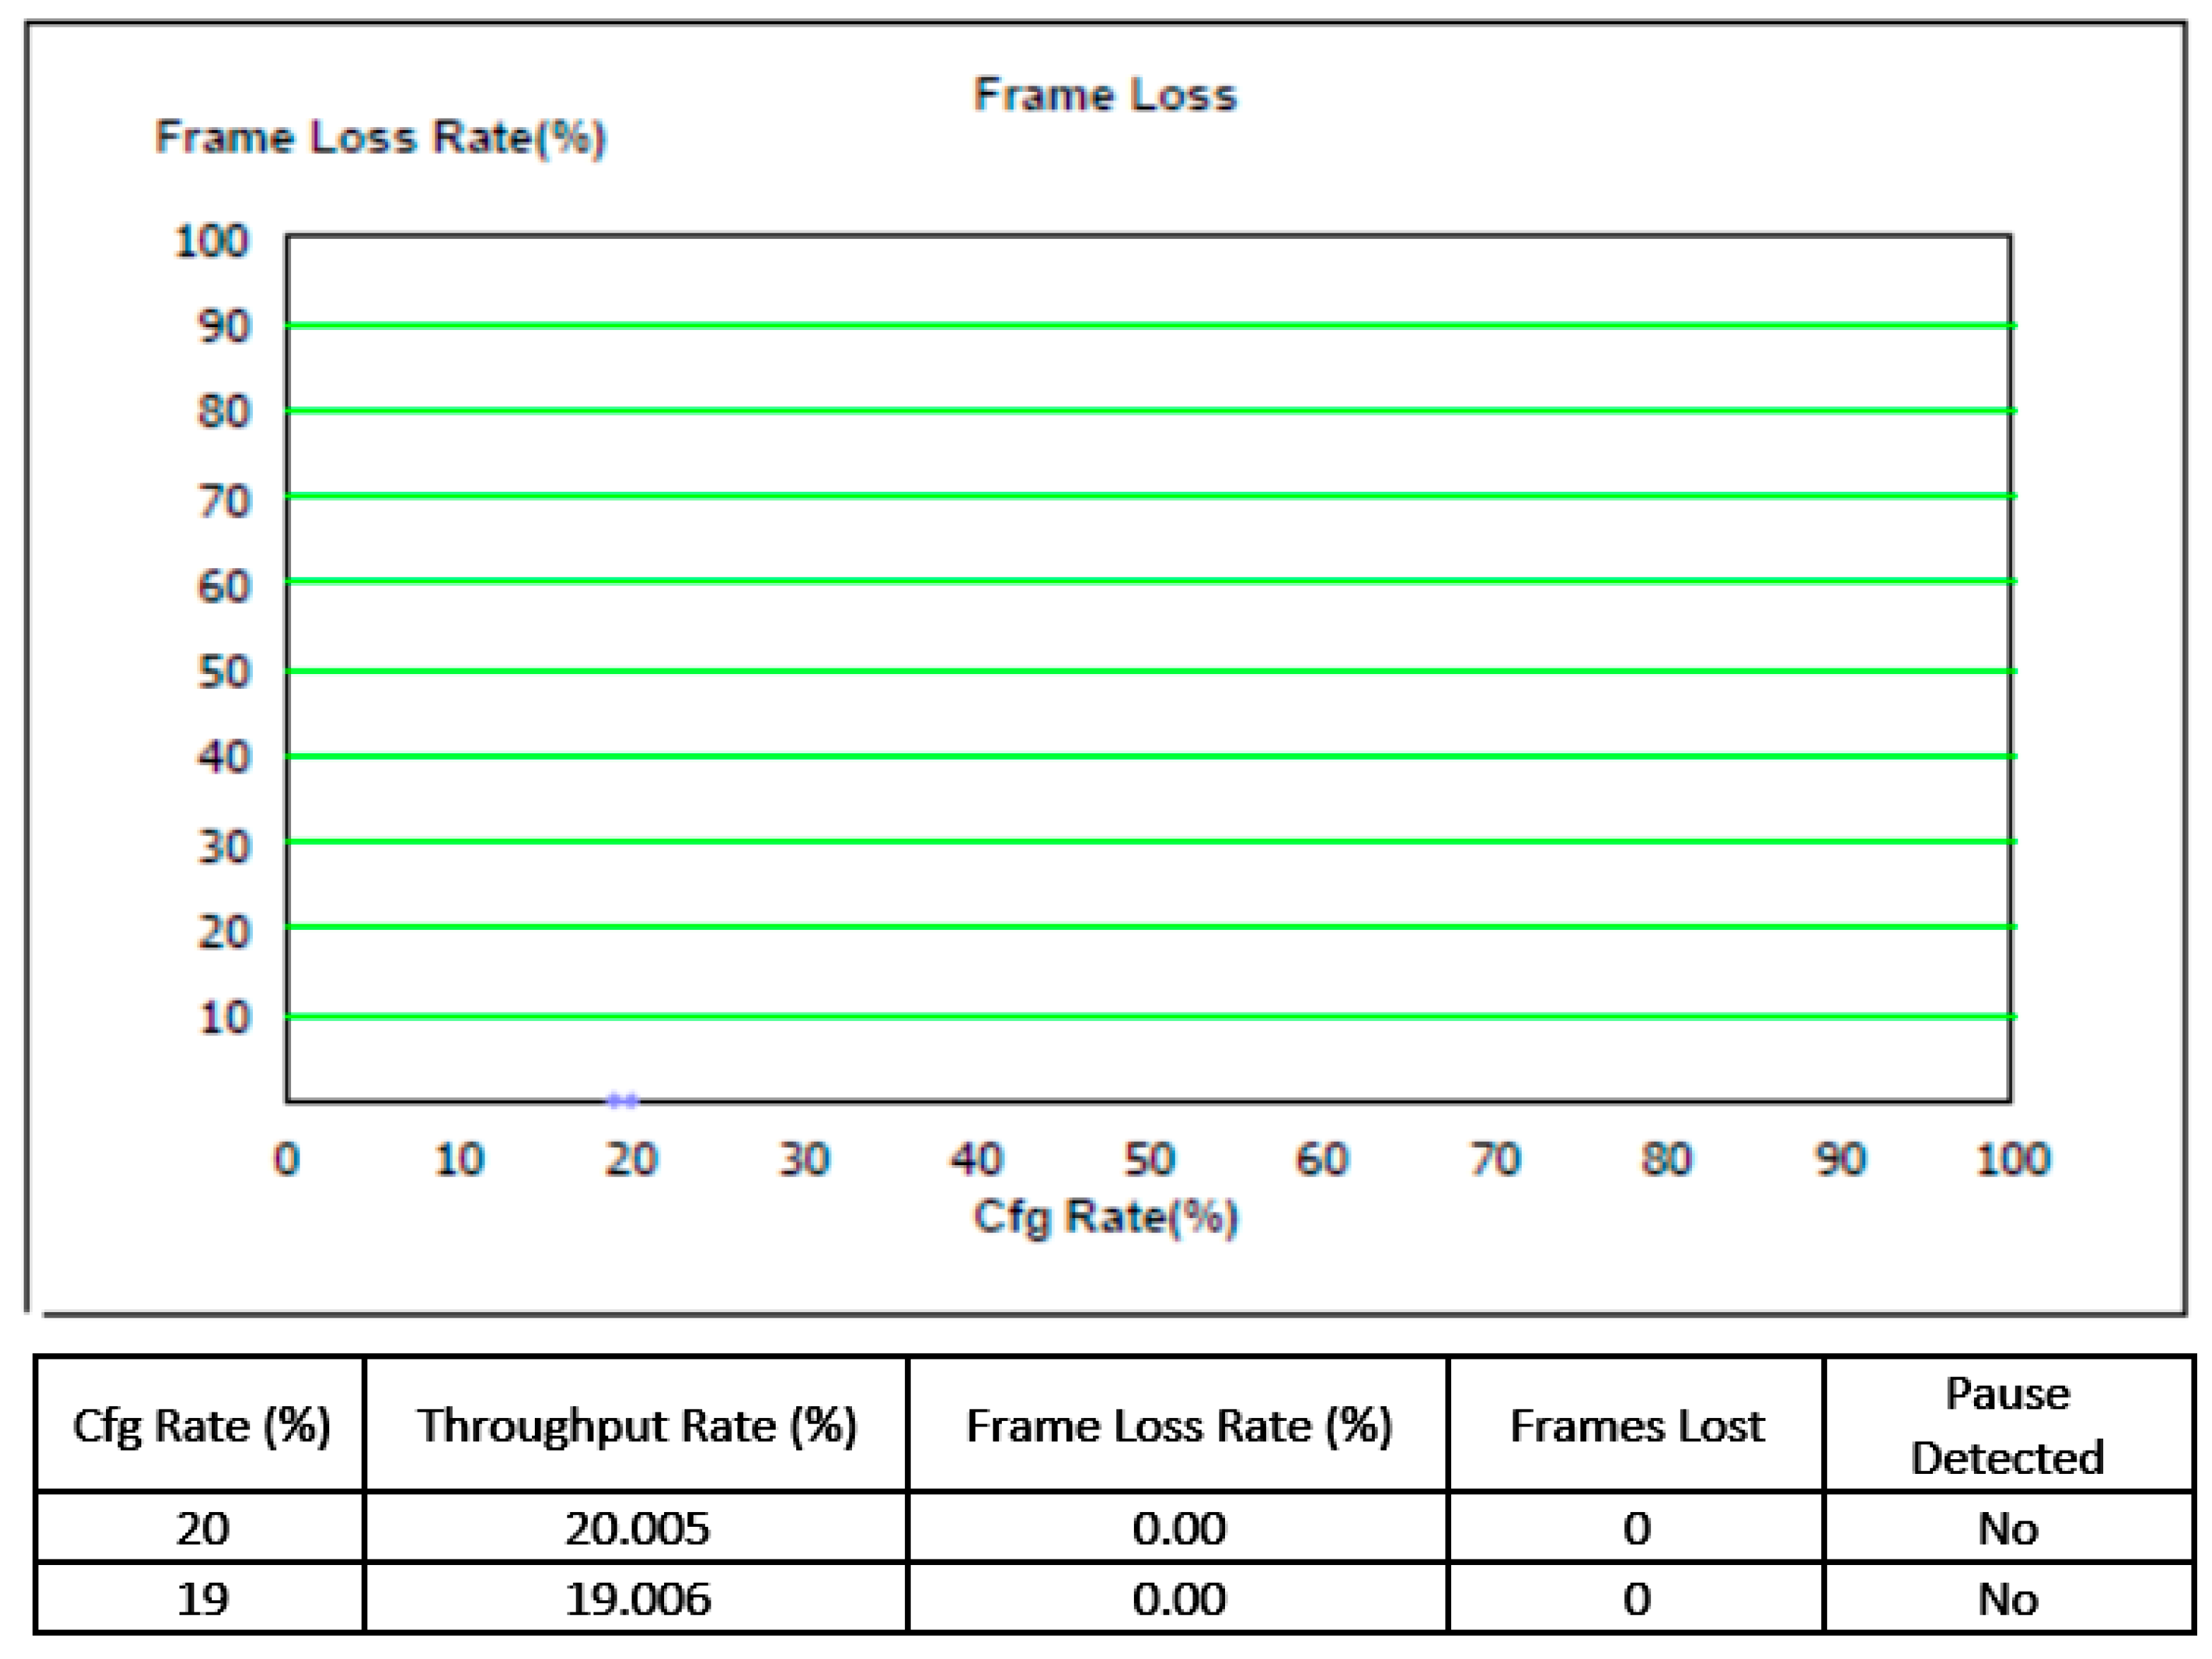Click the Cfg Rate cell showing 19
The height and width of the screenshot is (1659, 2212).
[x=201, y=1599]
